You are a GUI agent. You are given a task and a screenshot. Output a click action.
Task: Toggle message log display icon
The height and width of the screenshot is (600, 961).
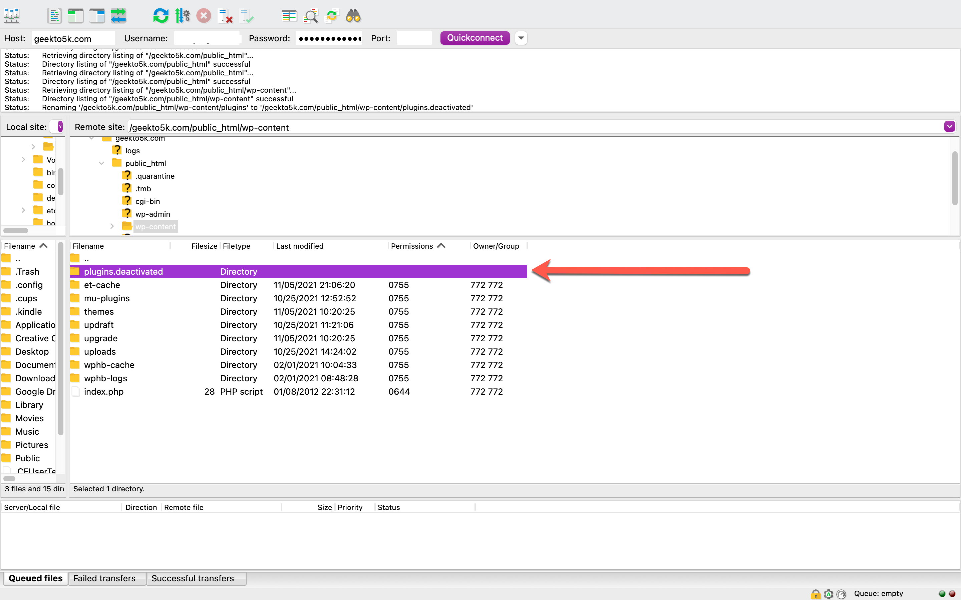pyautogui.click(x=54, y=16)
